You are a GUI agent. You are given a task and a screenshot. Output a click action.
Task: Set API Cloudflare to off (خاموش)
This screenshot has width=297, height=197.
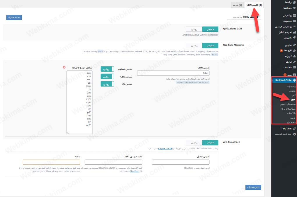tap(210, 143)
